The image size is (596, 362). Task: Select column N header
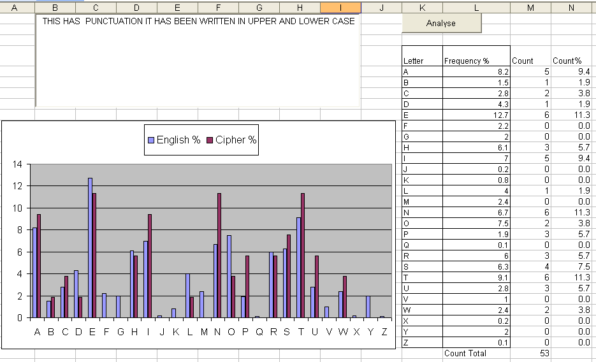pyautogui.click(x=571, y=8)
